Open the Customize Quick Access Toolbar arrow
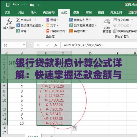The image size is (137, 137). (x=39, y=5)
